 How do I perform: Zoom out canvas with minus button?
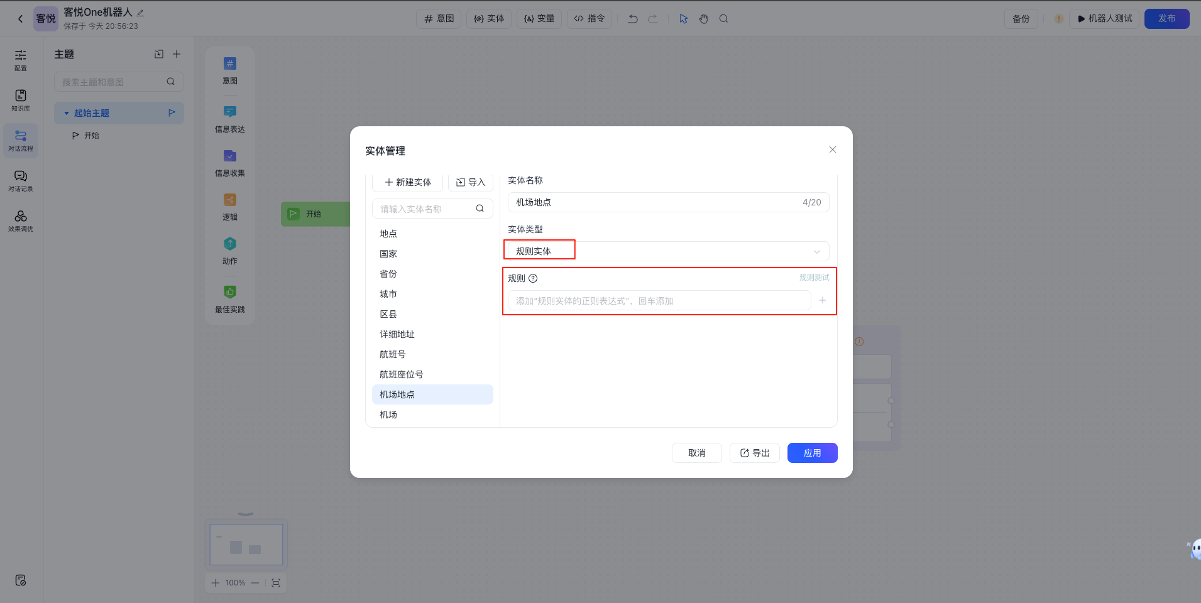tap(255, 583)
